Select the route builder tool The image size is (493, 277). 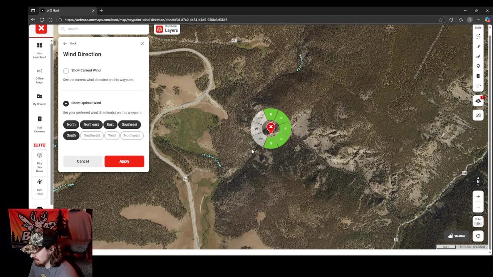[x=478, y=37]
